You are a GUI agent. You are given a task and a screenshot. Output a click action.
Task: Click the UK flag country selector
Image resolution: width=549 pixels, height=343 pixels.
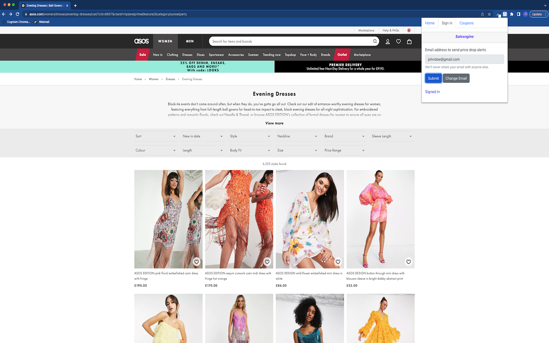409,30
